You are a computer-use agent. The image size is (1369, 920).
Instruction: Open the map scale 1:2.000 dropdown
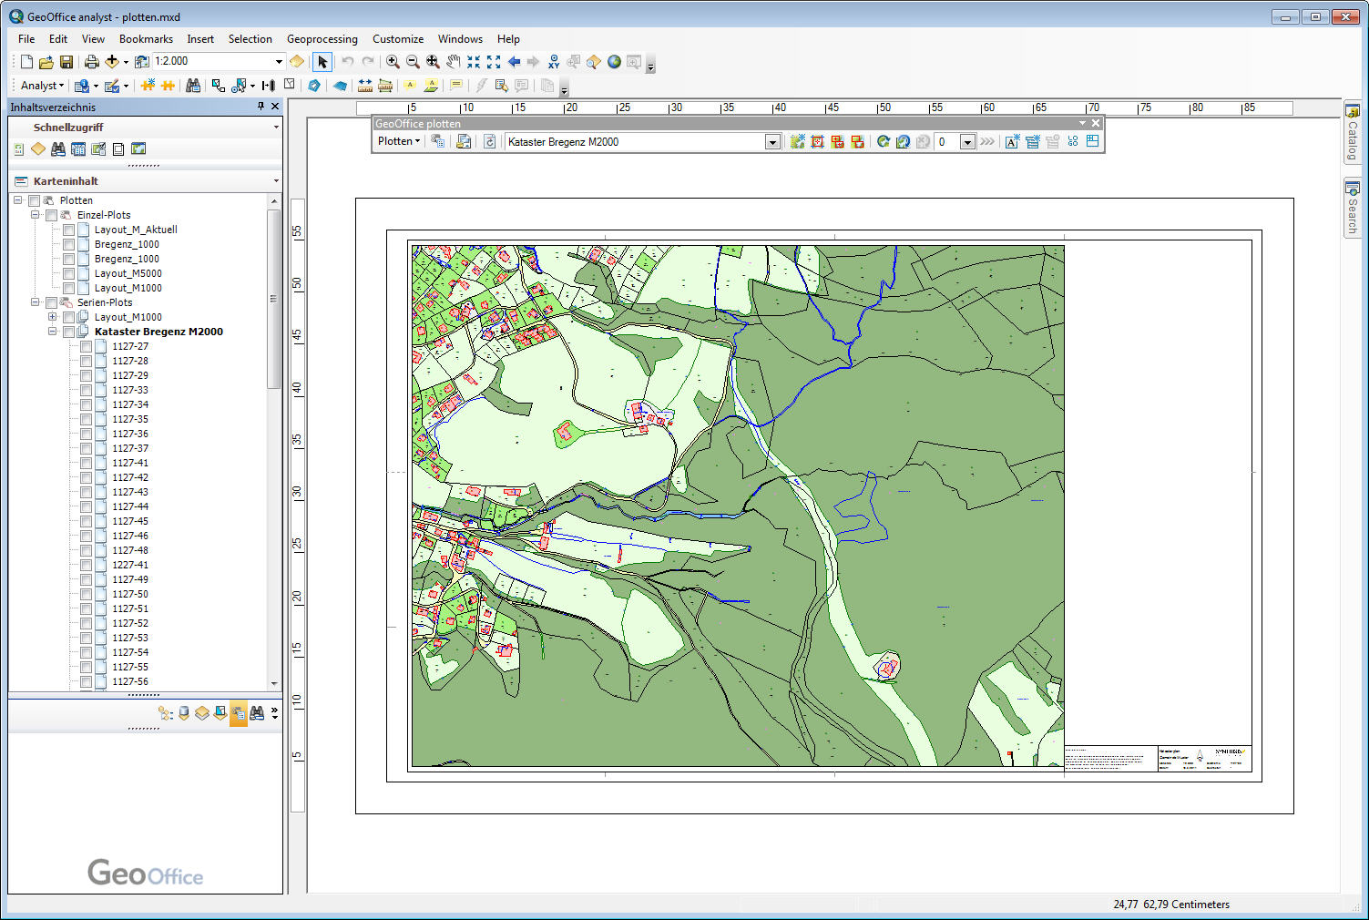click(279, 61)
